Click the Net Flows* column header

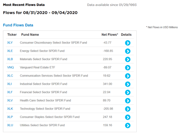(x=110, y=34)
